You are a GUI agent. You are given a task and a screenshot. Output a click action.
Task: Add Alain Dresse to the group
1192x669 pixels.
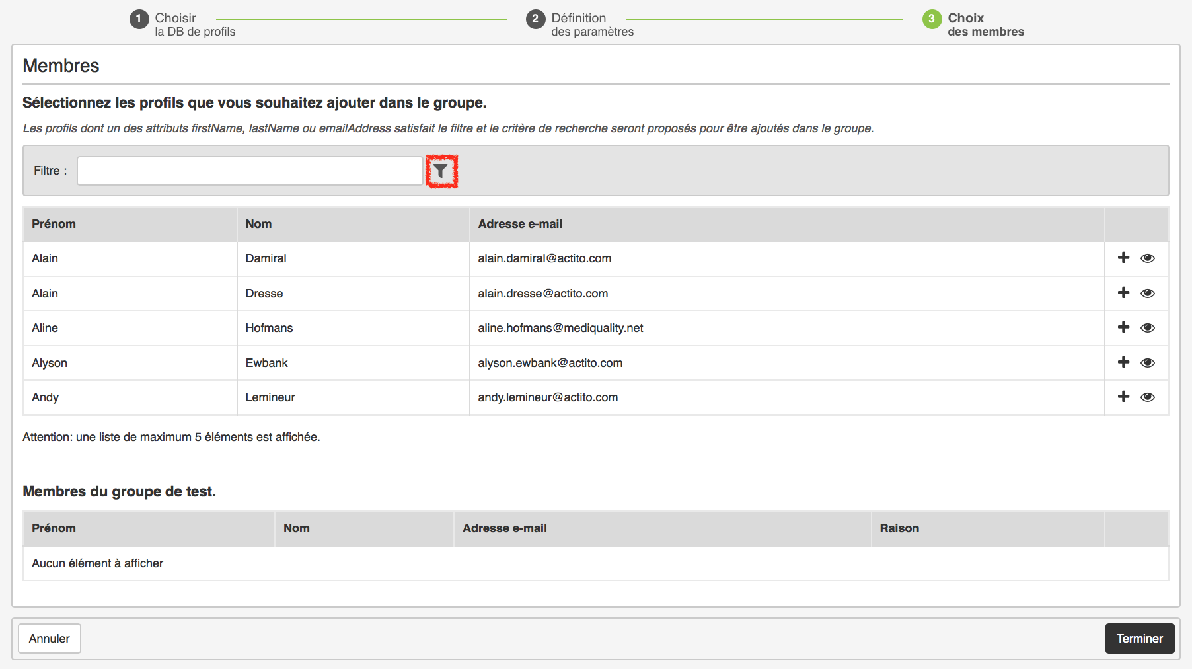[x=1123, y=293]
